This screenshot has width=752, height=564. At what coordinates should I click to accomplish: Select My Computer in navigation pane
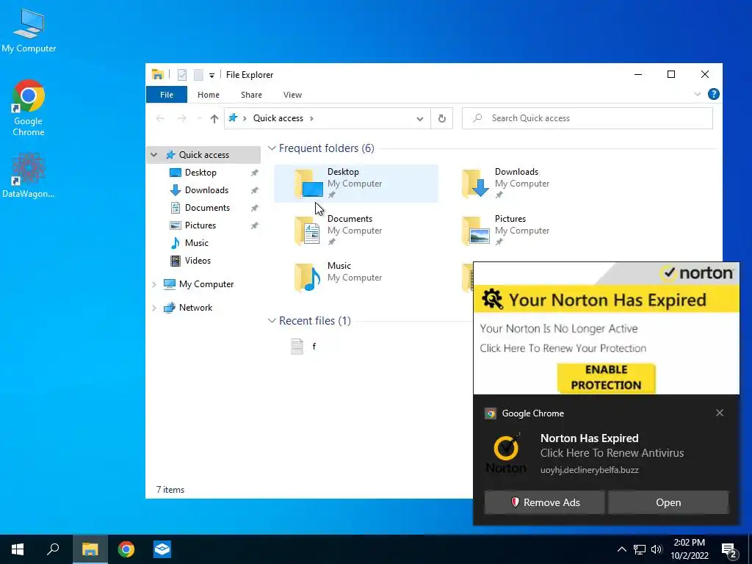click(x=206, y=284)
